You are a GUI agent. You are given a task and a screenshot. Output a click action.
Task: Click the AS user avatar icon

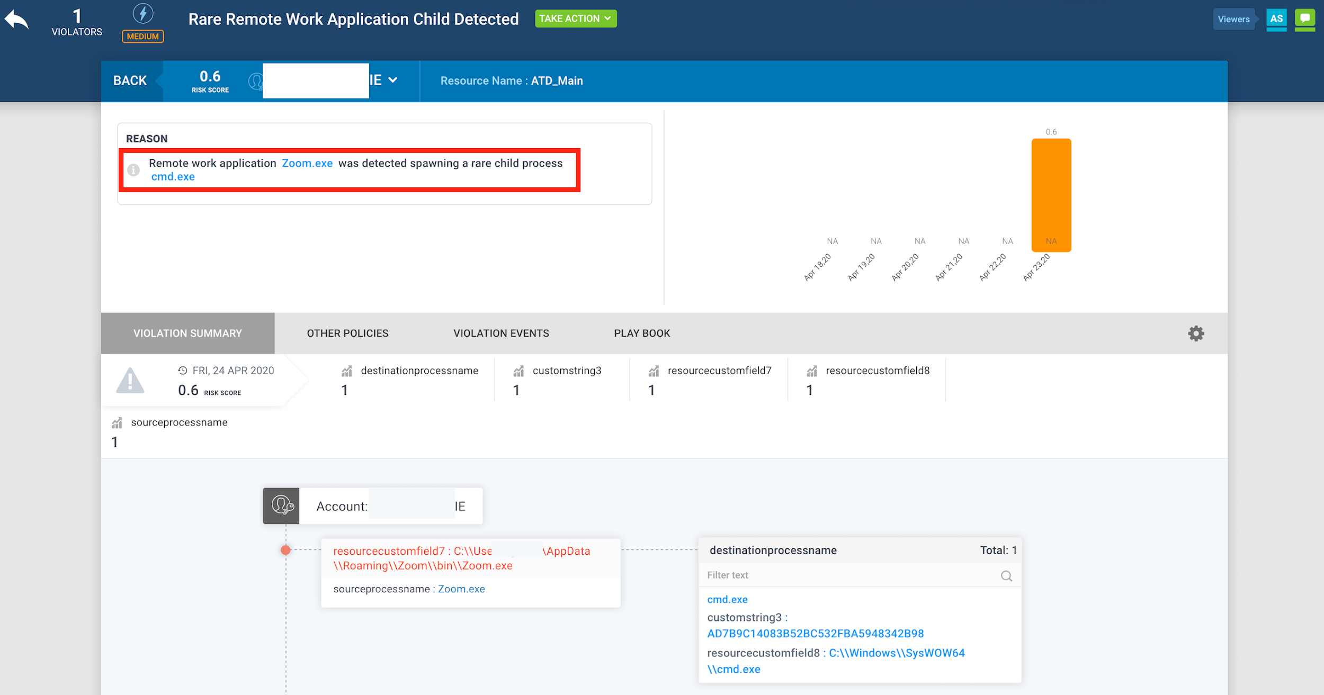(x=1276, y=19)
